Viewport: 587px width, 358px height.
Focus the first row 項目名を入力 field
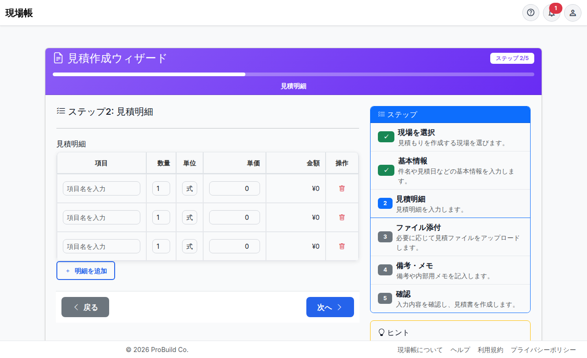[101, 188]
